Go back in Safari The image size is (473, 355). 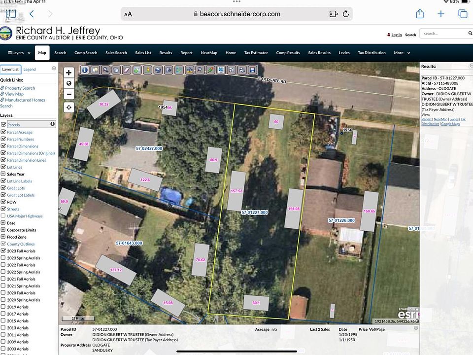pyautogui.click(x=32, y=14)
